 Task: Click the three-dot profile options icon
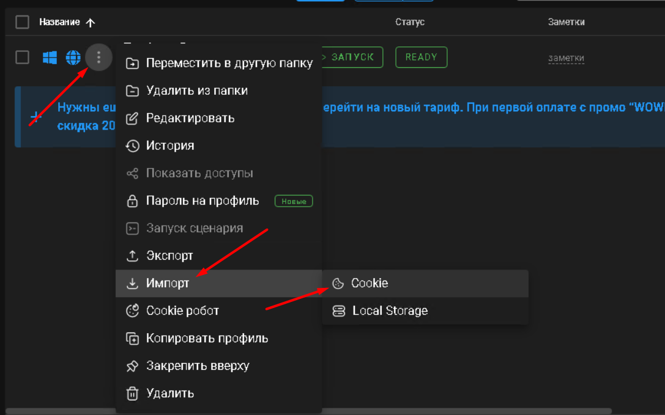pos(98,58)
